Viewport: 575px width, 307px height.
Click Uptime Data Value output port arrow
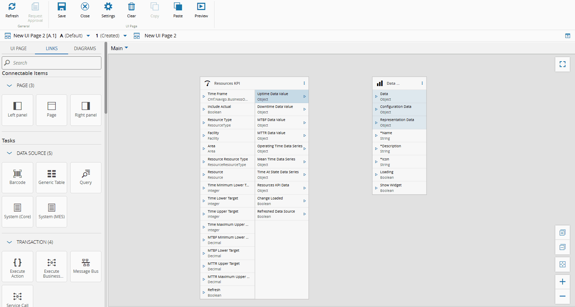pyautogui.click(x=305, y=96)
